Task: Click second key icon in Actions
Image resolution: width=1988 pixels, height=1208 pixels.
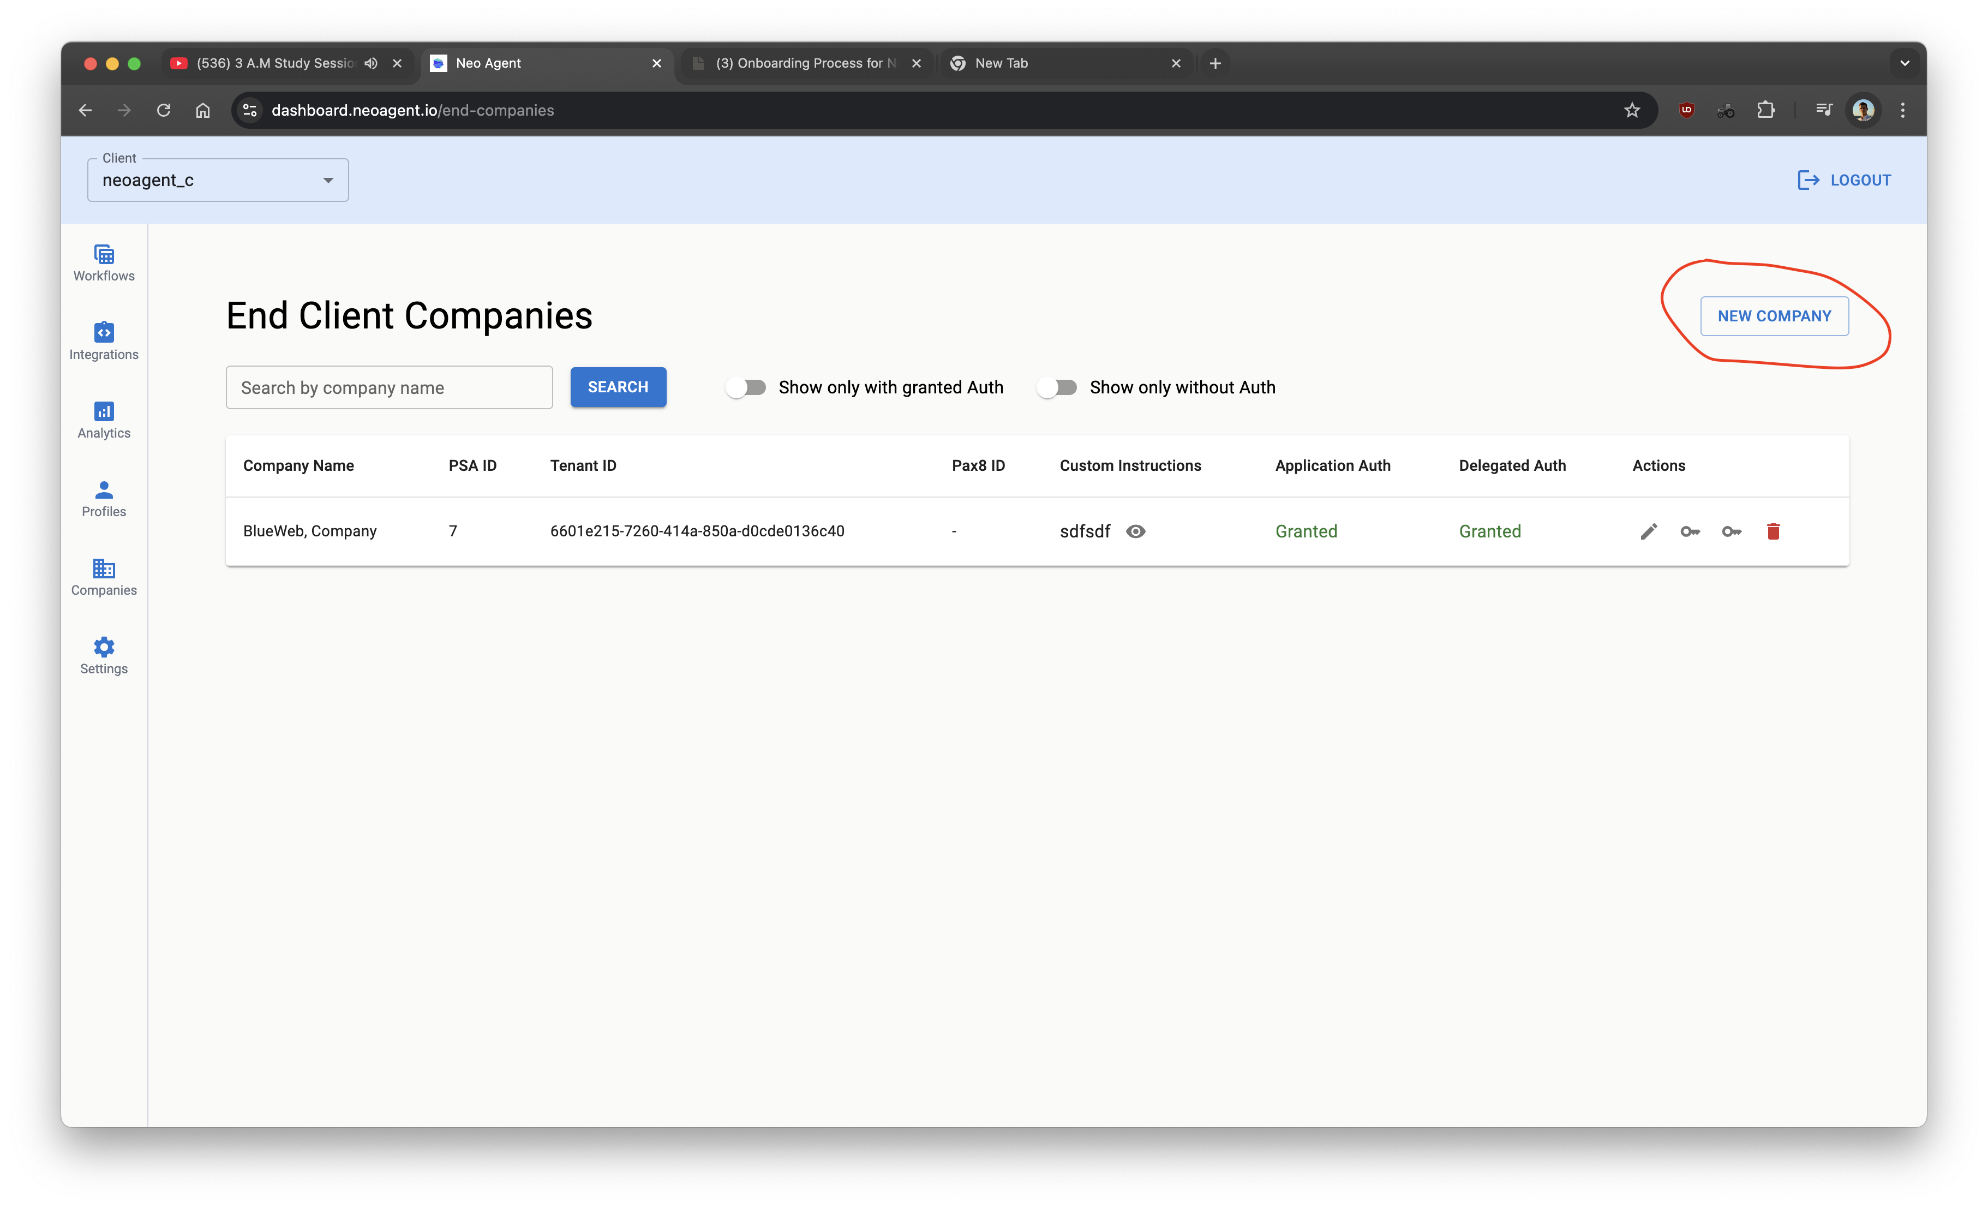Action: (1732, 531)
